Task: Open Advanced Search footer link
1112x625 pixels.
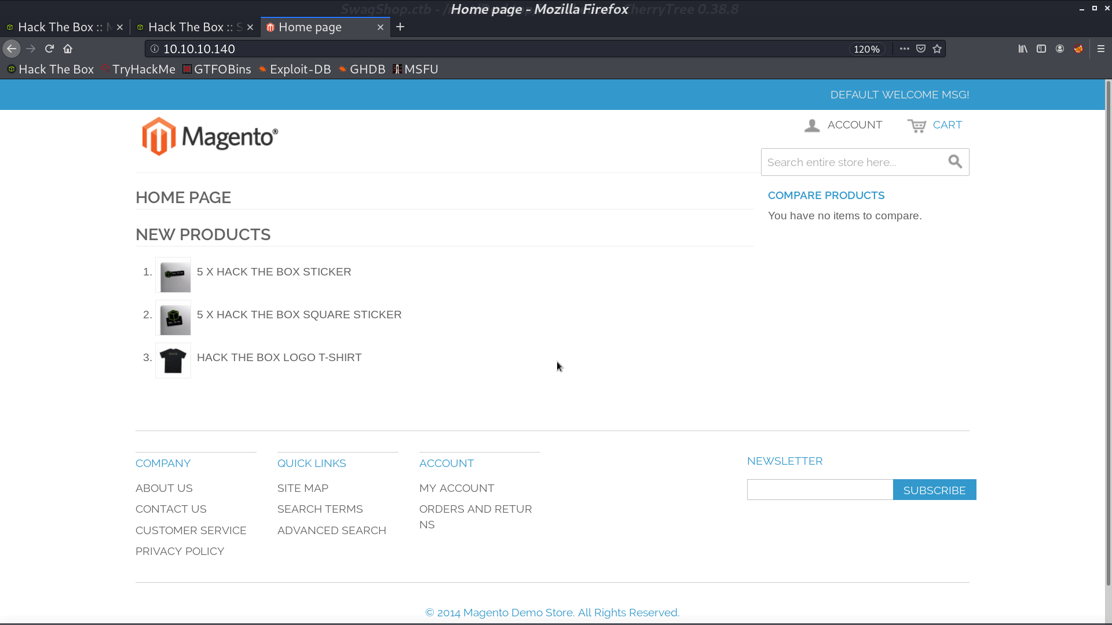Action: coord(332,531)
